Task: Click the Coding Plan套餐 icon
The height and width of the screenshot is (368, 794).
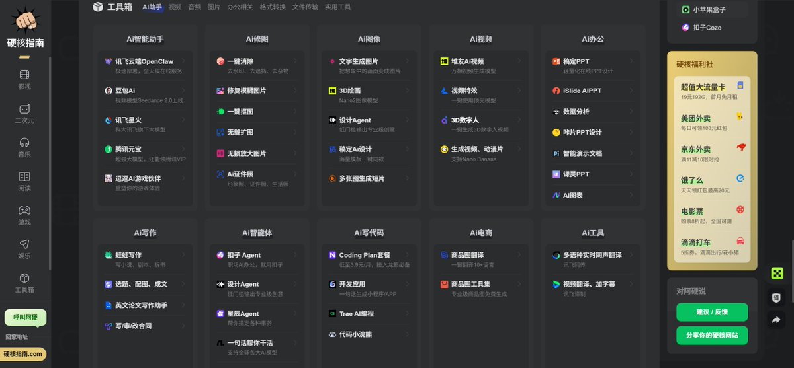Action: click(333, 255)
